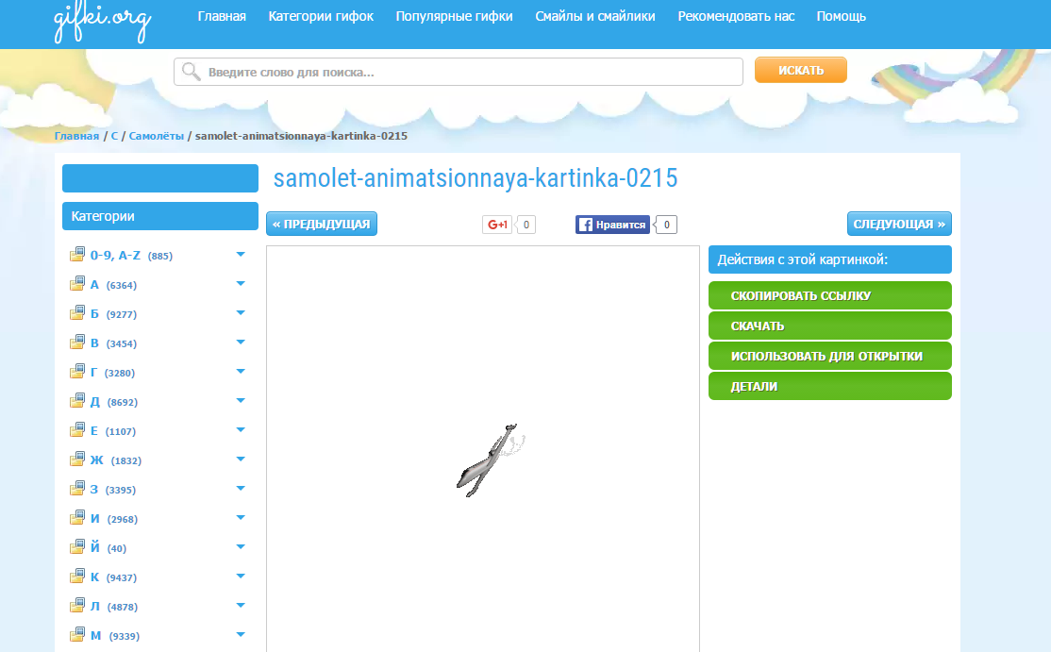Click the magnifier icon in search box
The height and width of the screenshot is (652, 1051).
tap(192, 72)
